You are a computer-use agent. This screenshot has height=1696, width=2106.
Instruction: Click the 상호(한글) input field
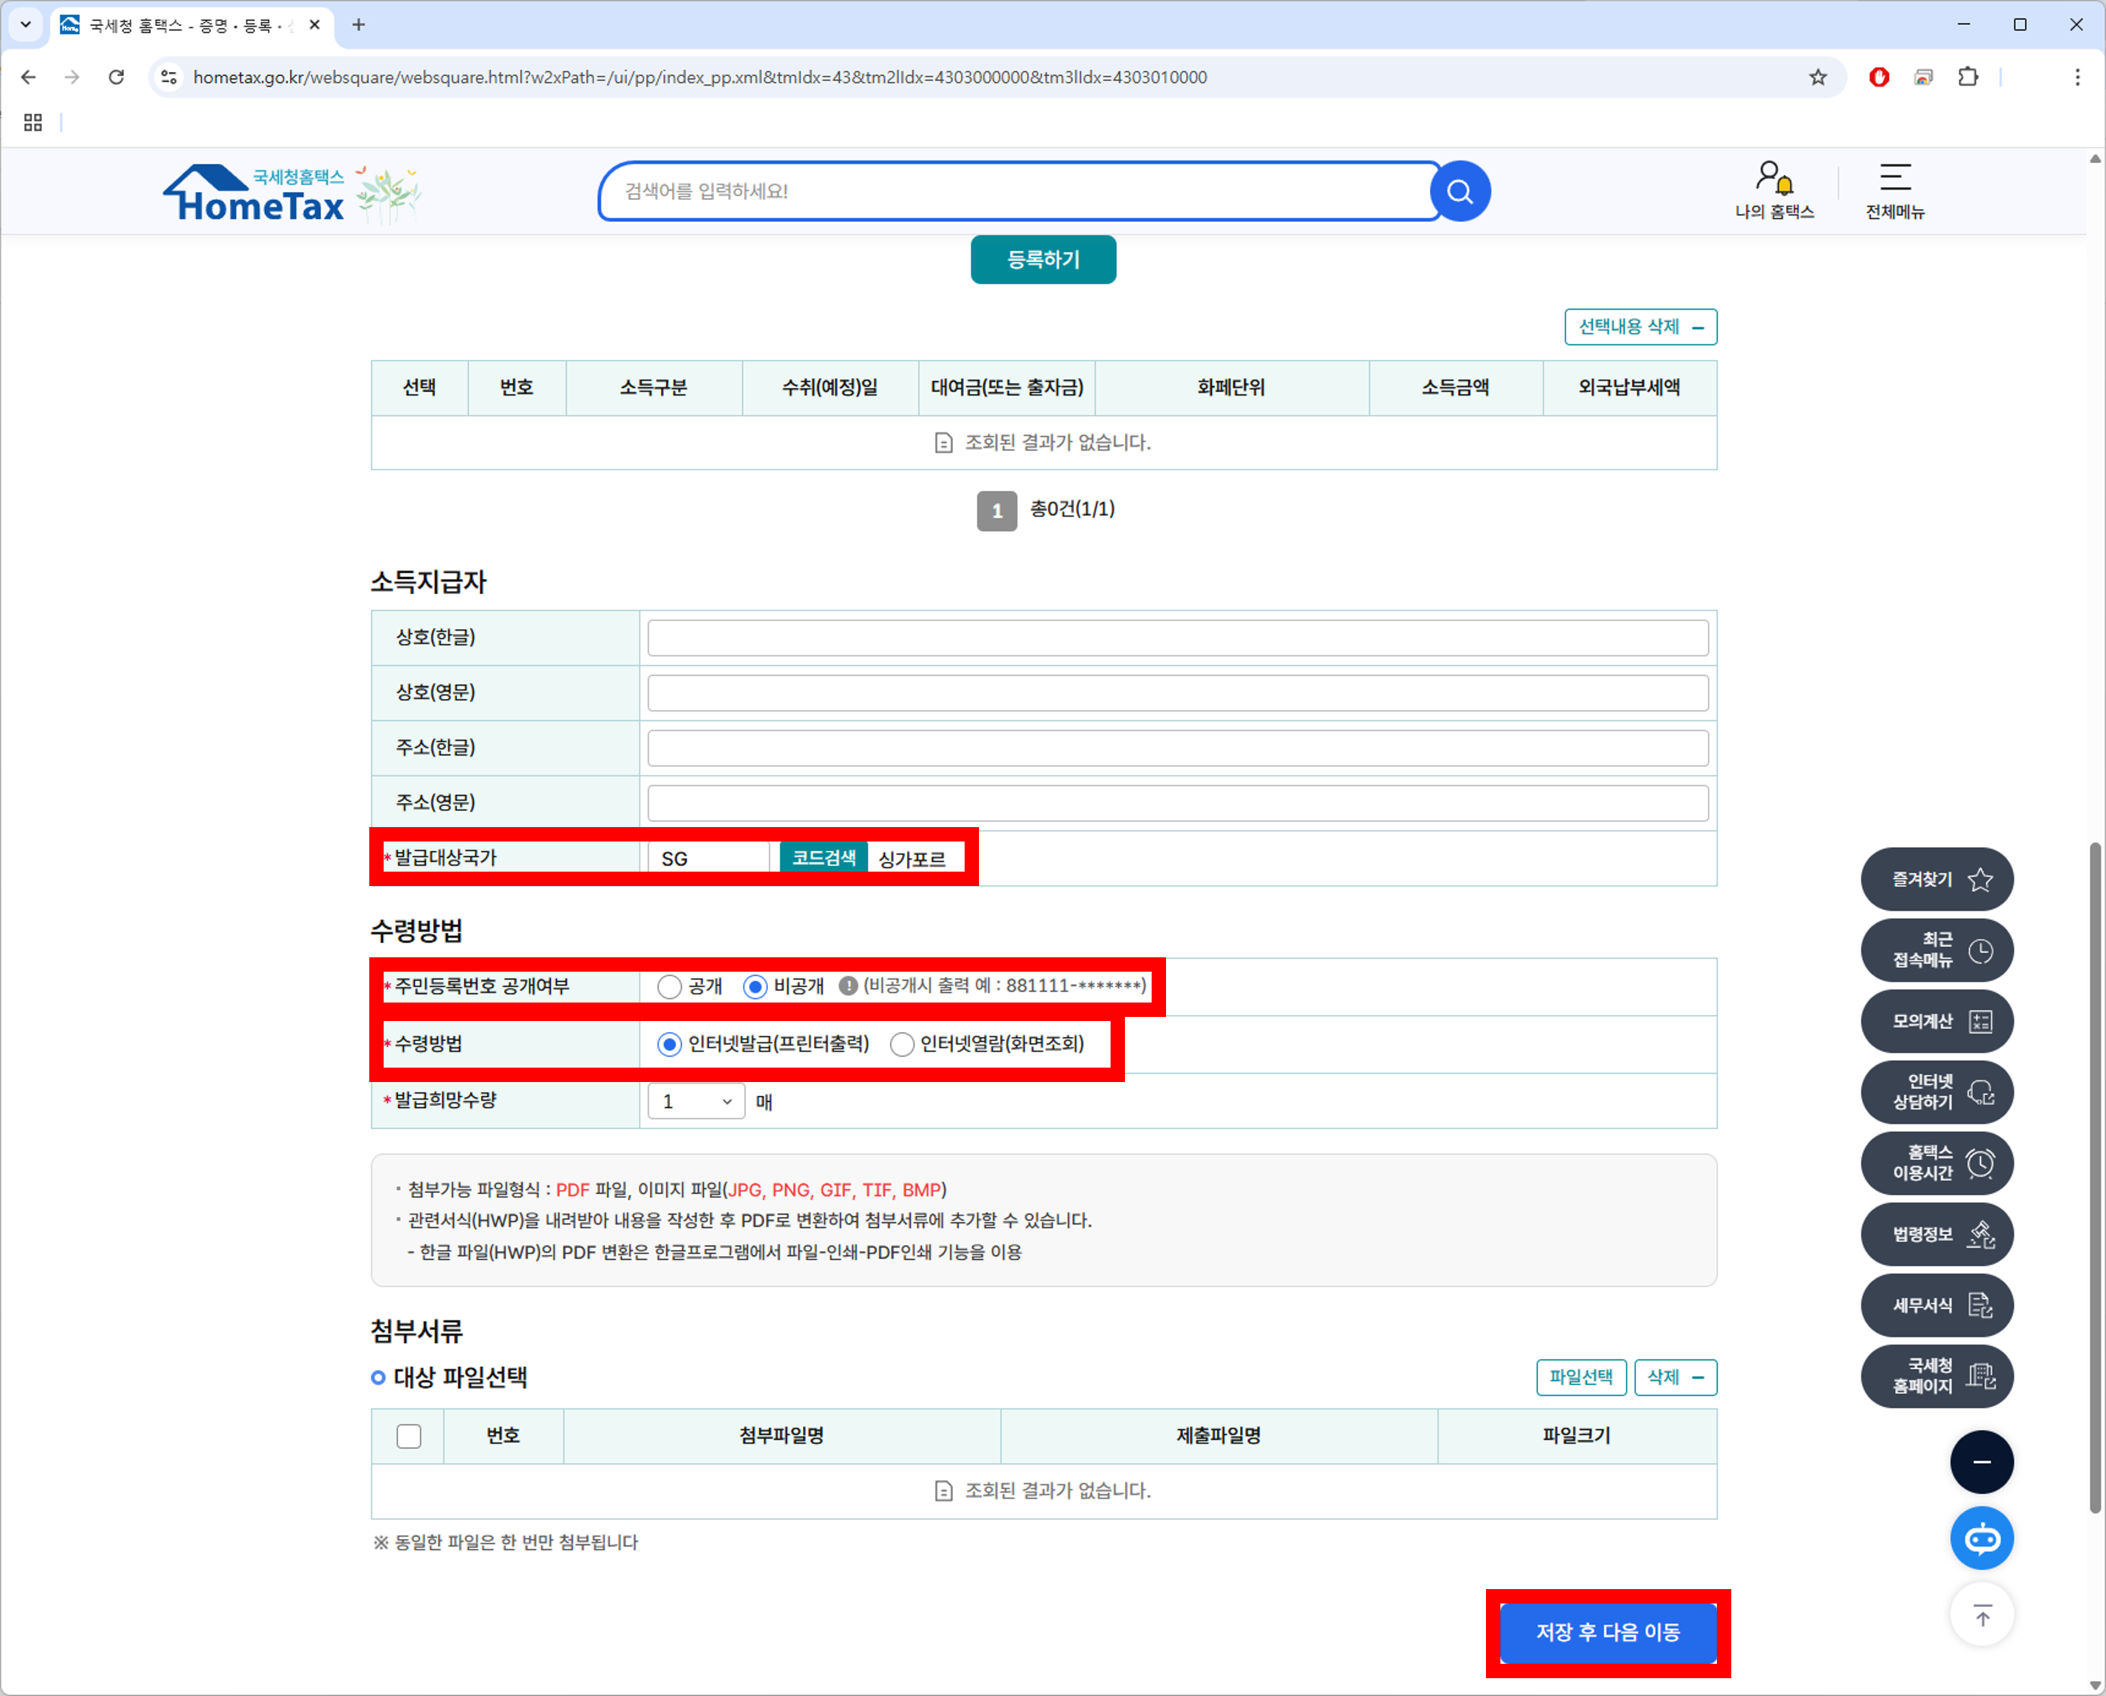[x=1177, y=638]
